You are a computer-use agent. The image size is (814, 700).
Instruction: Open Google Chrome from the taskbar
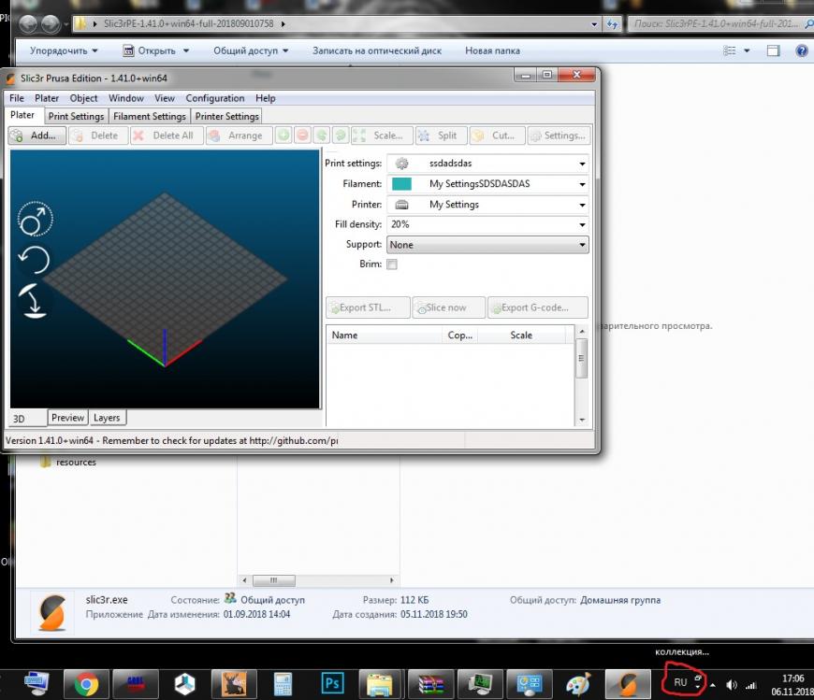(x=86, y=684)
